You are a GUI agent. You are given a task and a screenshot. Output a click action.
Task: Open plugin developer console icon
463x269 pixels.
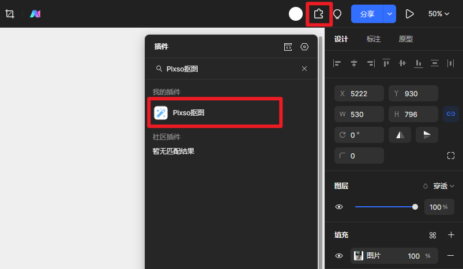coord(288,47)
